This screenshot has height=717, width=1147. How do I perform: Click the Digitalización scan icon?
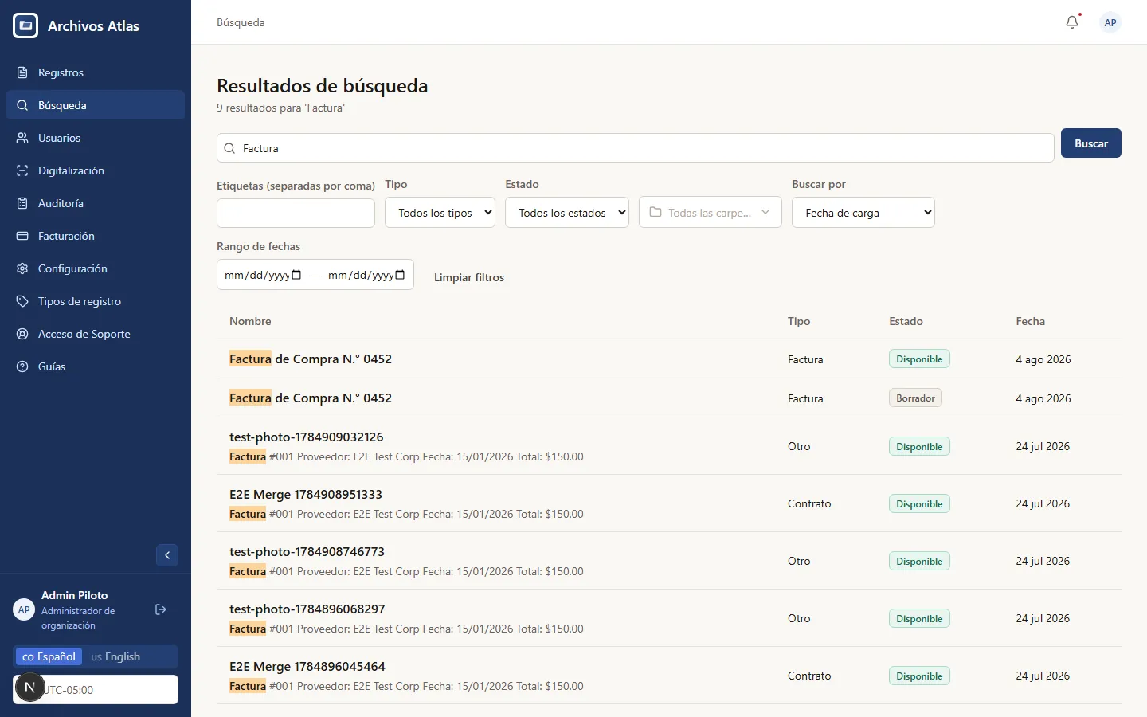click(22, 170)
